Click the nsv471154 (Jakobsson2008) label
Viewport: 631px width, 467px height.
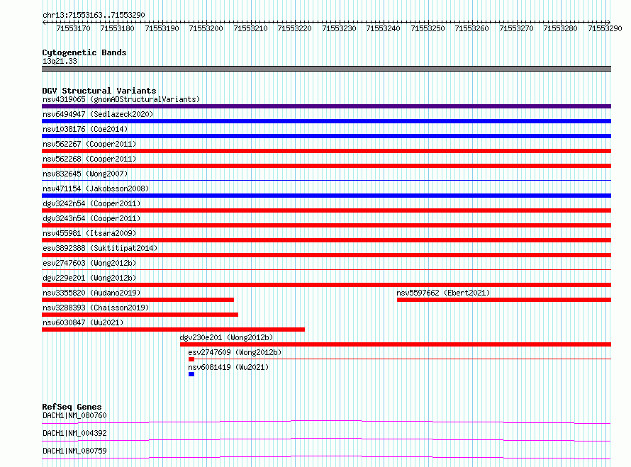(x=96, y=189)
